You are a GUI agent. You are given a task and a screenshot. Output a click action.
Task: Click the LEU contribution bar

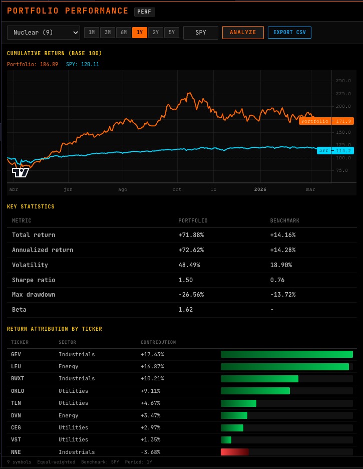coord(285,367)
